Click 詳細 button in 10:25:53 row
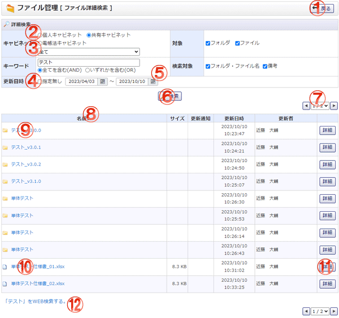This screenshot has height=318, width=339. click(x=327, y=216)
